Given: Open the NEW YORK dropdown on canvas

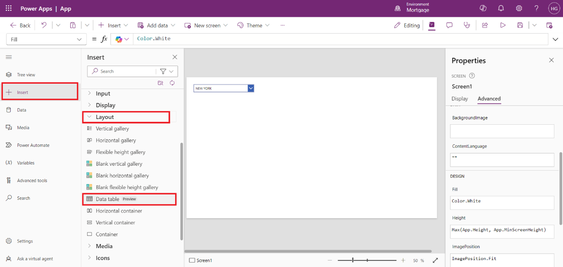Looking at the screenshot, I should pos(251,88).
